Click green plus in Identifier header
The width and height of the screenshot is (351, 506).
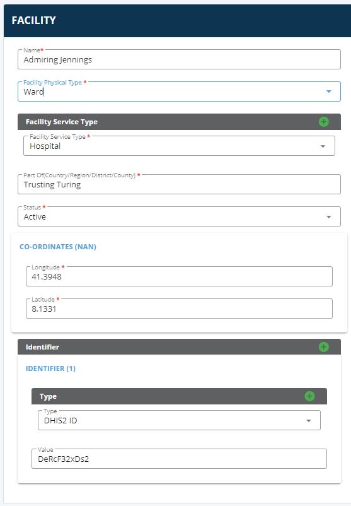(x=324, y=347)
